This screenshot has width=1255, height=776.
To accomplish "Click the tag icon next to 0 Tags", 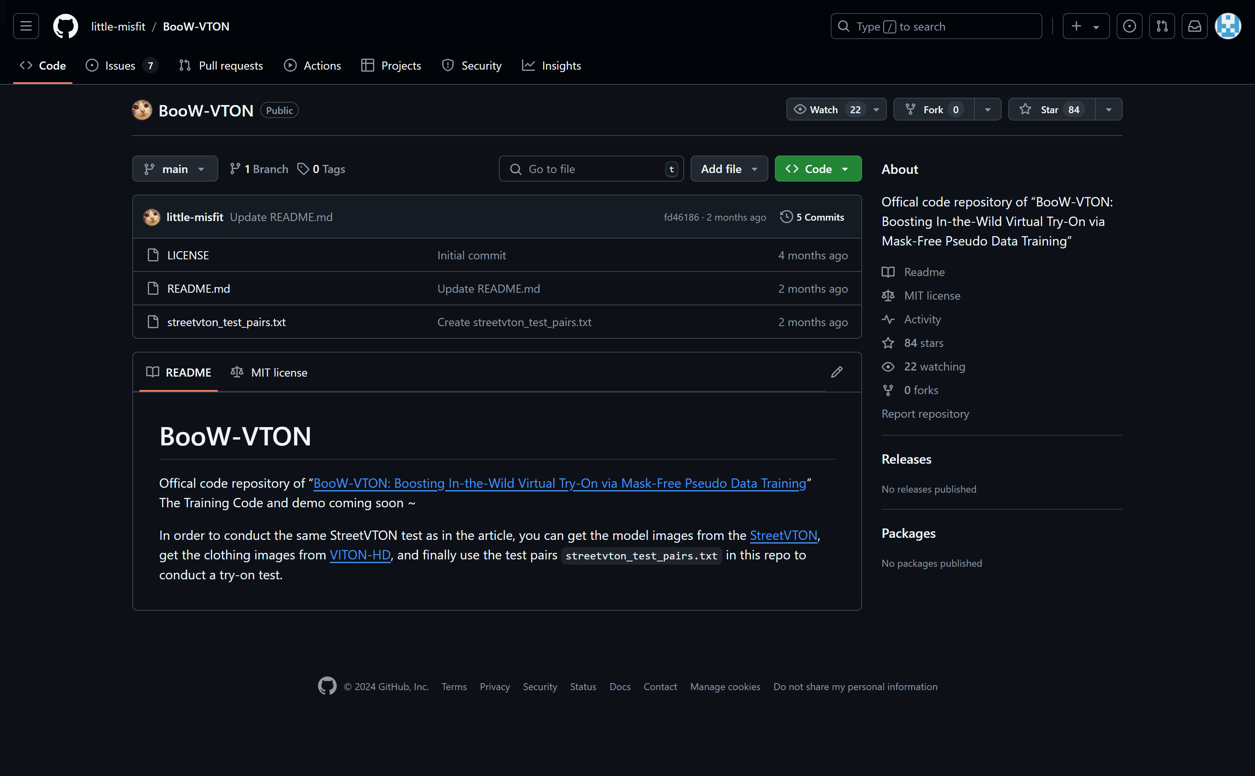I will pyautogui.click(x=303, y=169).
